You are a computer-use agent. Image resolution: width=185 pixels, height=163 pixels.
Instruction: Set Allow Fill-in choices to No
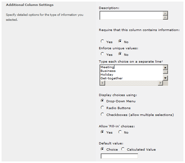(x=120, y=132)
